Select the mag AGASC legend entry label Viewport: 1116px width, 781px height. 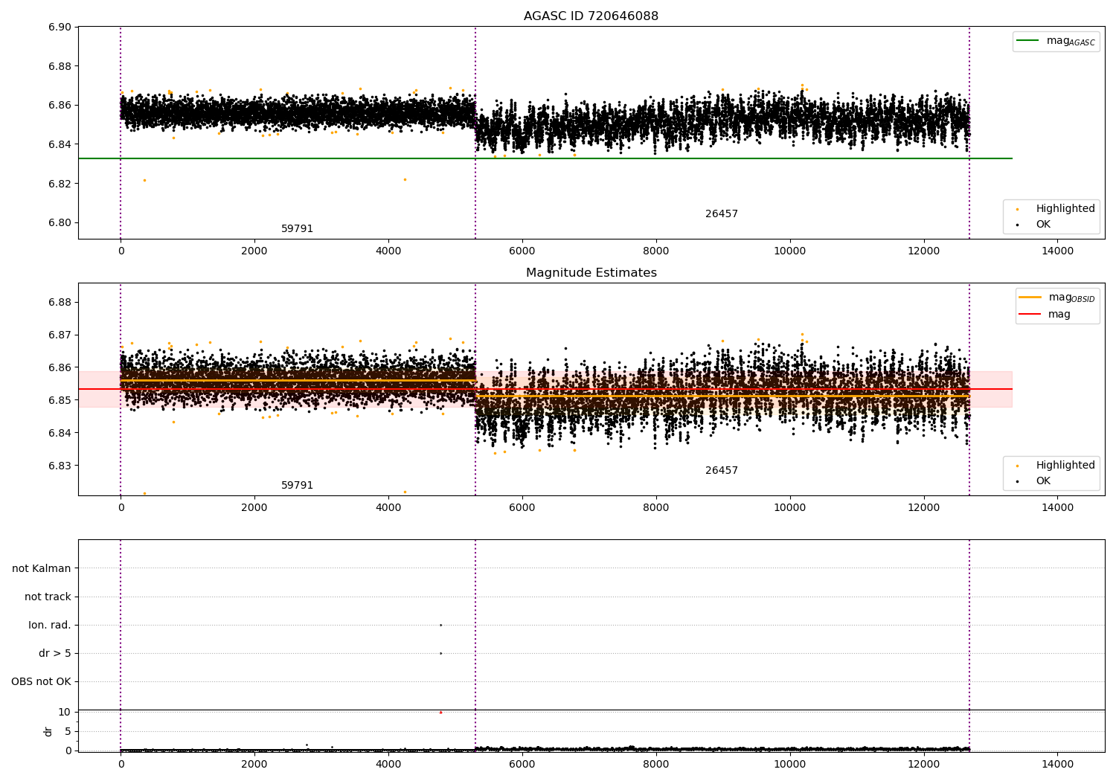[x=1071, y=42]
